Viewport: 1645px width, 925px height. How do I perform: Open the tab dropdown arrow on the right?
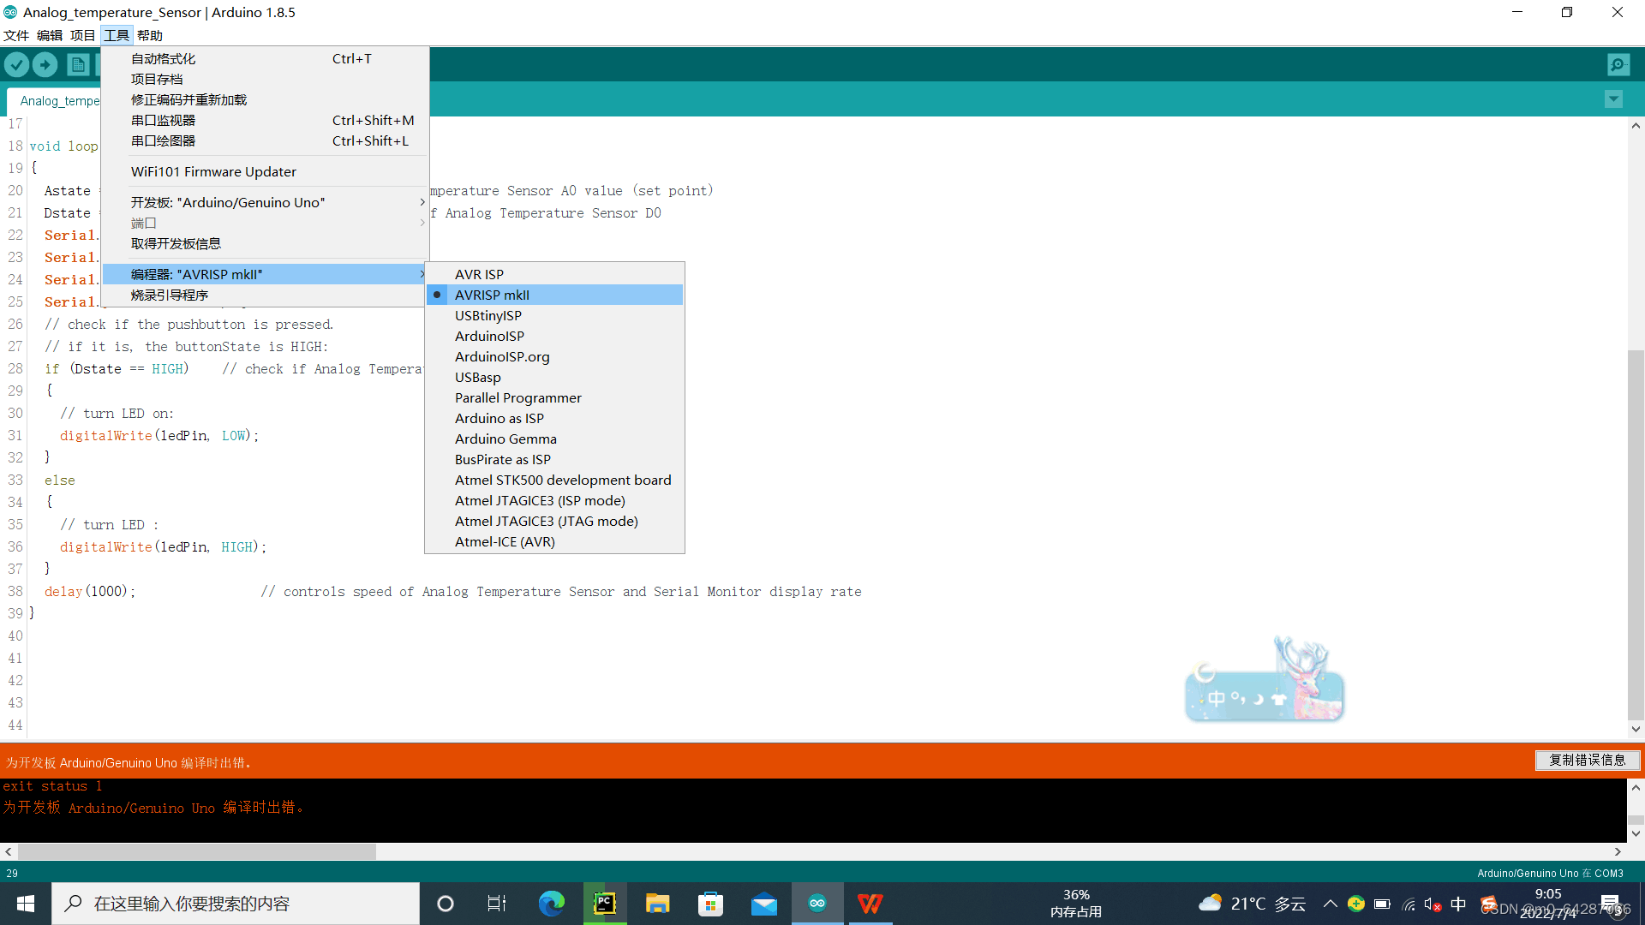[1613, 99]
